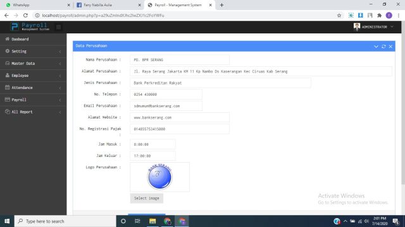Open File Explorer from taskbar
The height and width of the screenshot is (227, 405).
(153, 221)
